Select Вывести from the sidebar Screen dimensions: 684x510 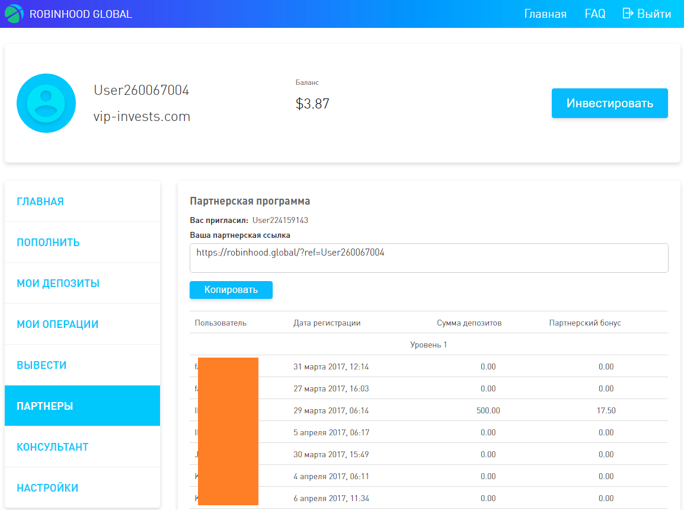(41, 365)
